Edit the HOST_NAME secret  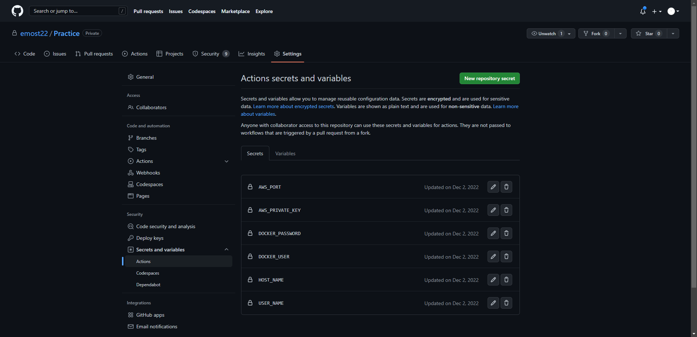tap(493, 280)
